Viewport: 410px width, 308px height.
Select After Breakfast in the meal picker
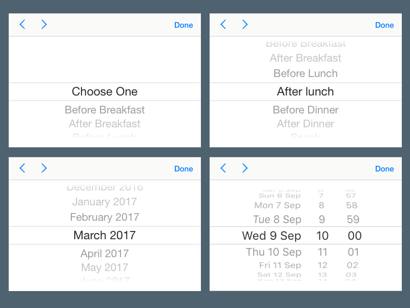(x=105, y=124)
